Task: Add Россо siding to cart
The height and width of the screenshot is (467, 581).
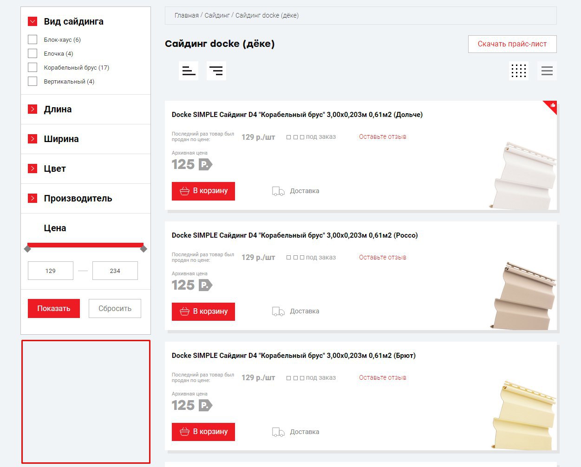Action: (x=203, y=311)
